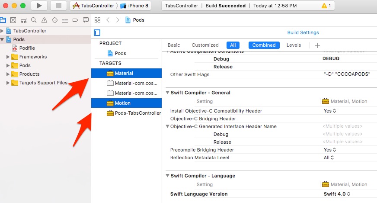
Task: Select the Basic filter
Action: coord(174,45)
